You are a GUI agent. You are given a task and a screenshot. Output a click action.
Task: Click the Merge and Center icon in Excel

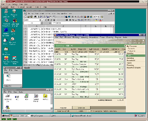click(67, 20)
